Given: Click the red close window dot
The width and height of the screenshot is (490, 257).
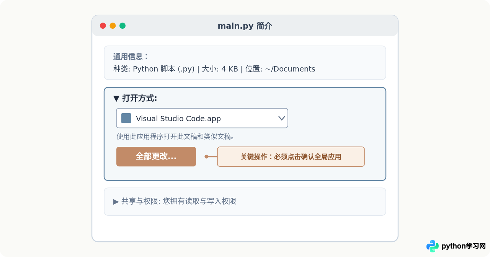Looking at the screenshot, I should [103, 26].
